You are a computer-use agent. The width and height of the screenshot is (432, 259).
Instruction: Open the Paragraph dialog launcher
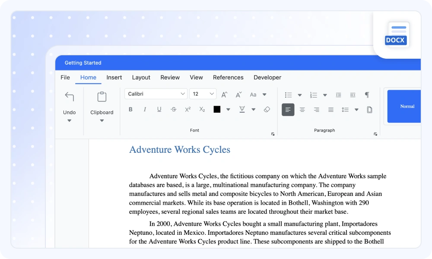click(375, 134)
